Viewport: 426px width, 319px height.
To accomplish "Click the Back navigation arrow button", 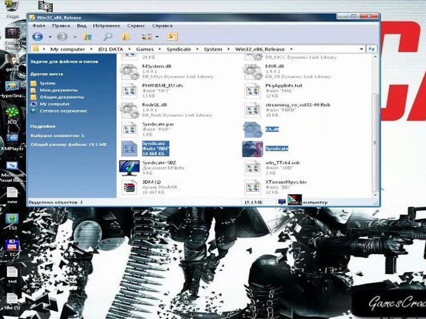I will 37,36.
